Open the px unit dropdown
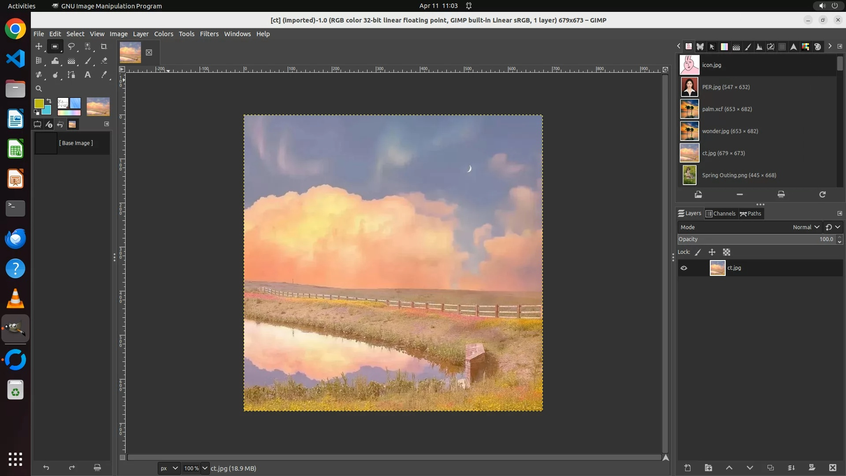Image resolution: width=846 pixels, height=476 pixels. 169,468
